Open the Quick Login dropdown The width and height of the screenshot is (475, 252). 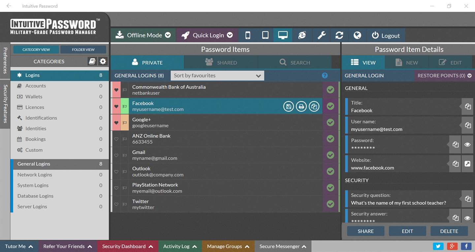[207, 35]
